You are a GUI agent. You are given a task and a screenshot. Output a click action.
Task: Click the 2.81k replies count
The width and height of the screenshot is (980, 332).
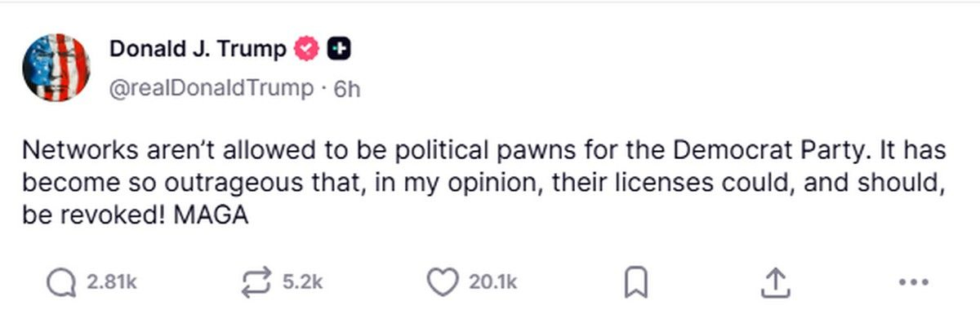pyautogui.click(x=111, y=282)
